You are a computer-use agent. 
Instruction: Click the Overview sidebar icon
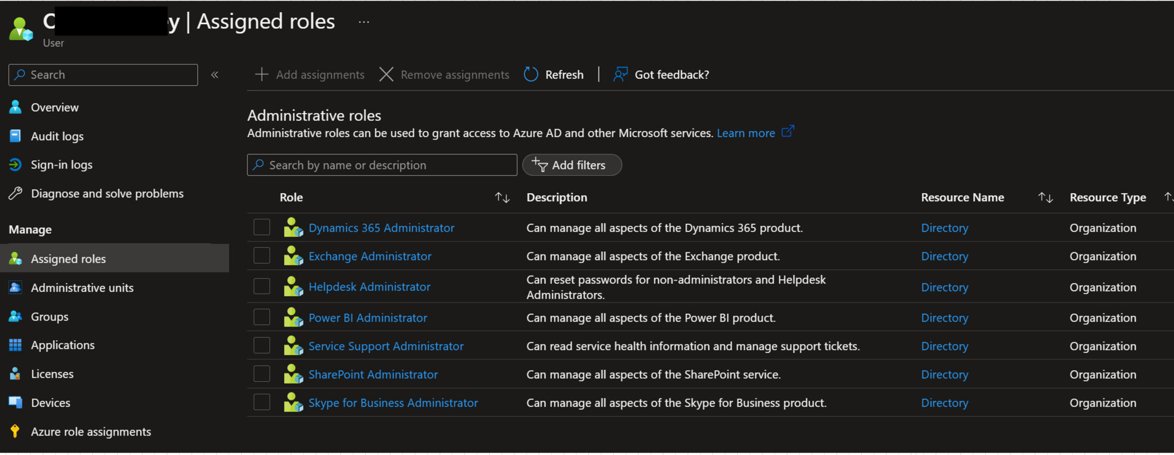point(15,107)
